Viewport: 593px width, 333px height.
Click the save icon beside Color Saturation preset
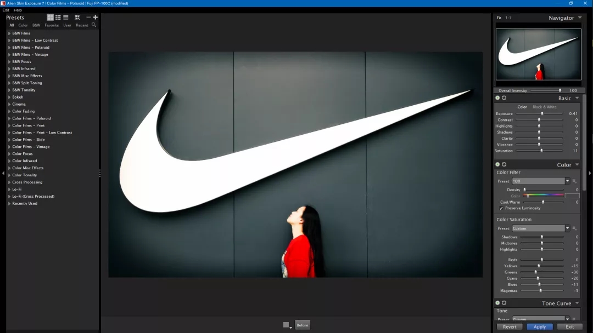[574, 228]
